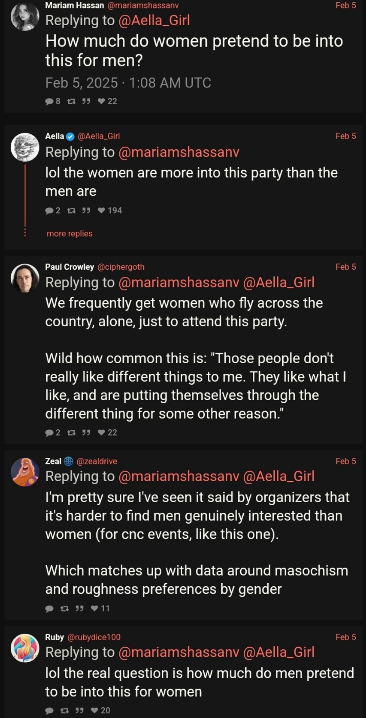Like Ruby's reply with 20 likes
This screenshot has width=366, height=718.
pos(95,710)
